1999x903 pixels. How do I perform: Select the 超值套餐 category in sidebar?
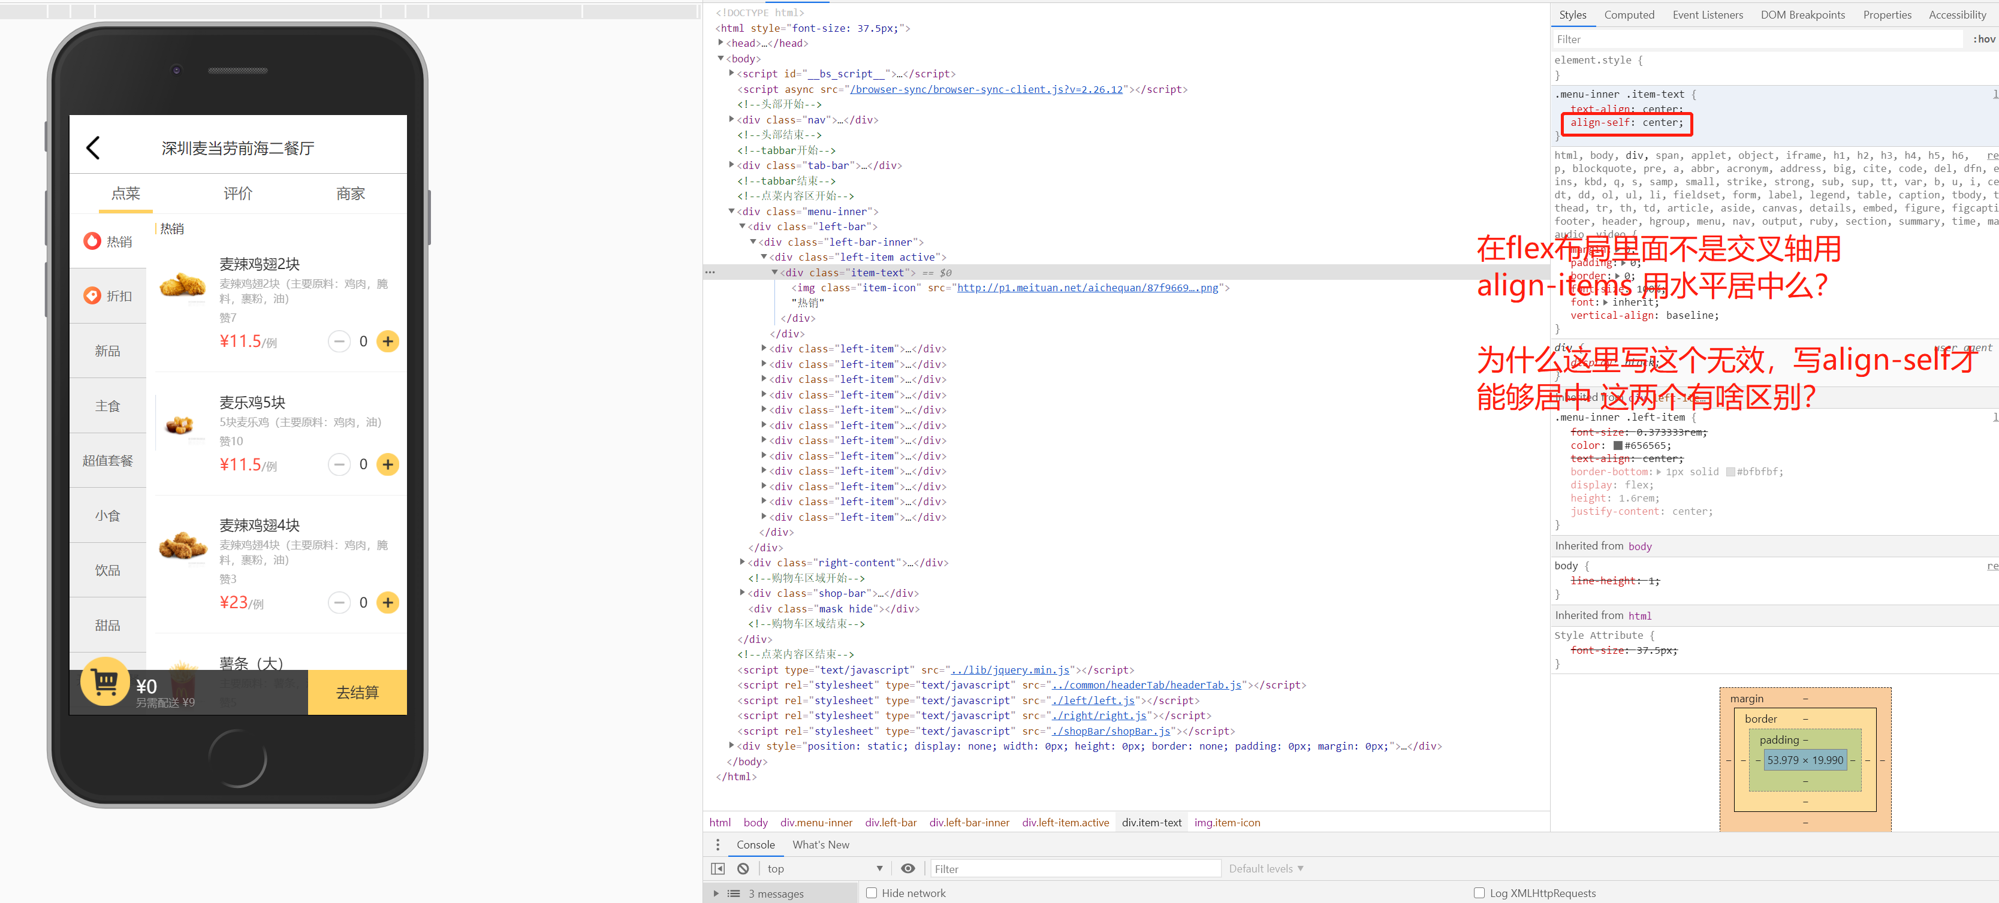108,461
